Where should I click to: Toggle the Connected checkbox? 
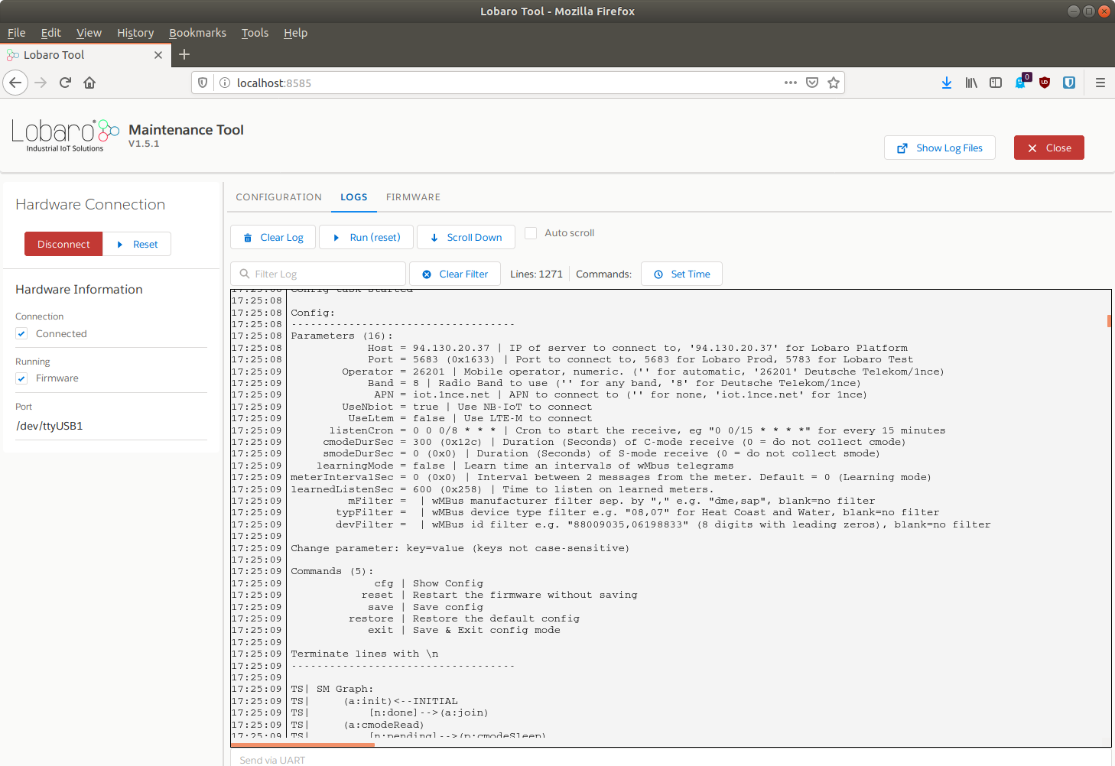21,333
